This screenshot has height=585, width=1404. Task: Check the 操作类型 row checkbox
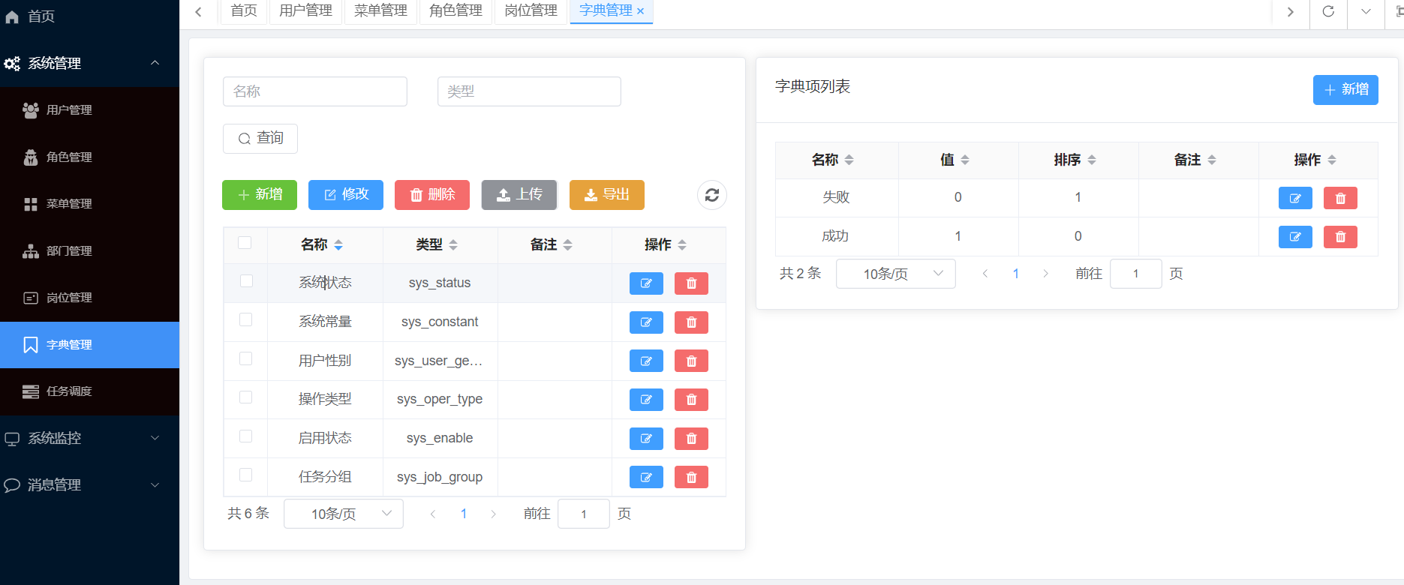tap(245, 397)
